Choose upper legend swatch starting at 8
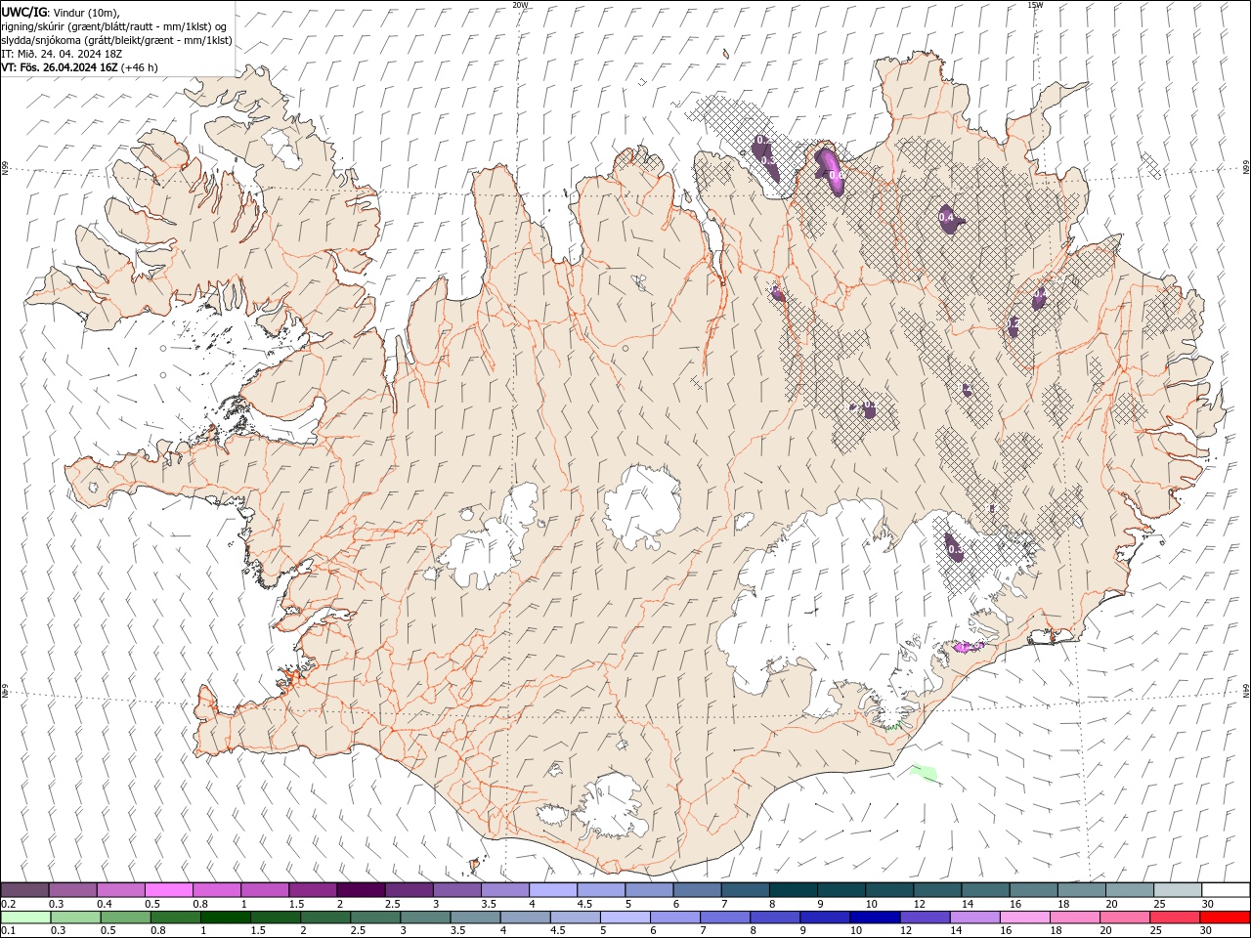 [793, 890]
